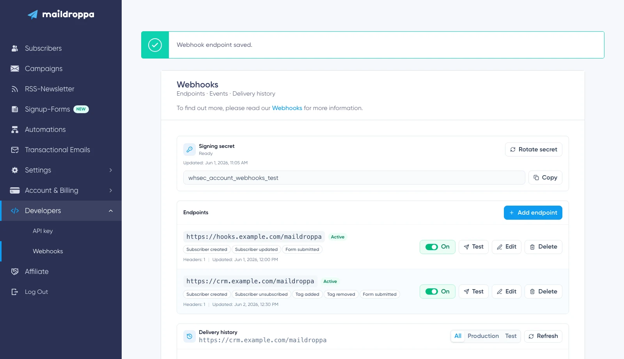Open Automations from the sidebar
Viewport: 624px width, 359px height.
point(45,130)
